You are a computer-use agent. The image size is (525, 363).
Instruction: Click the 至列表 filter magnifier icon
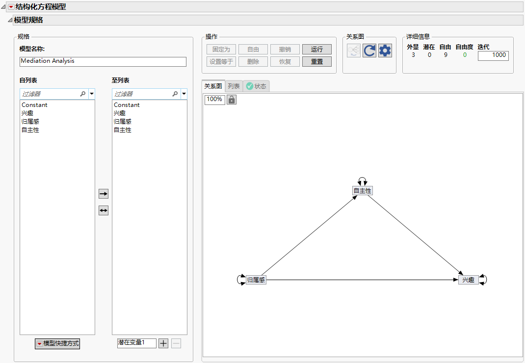click(x=175, y=94)
